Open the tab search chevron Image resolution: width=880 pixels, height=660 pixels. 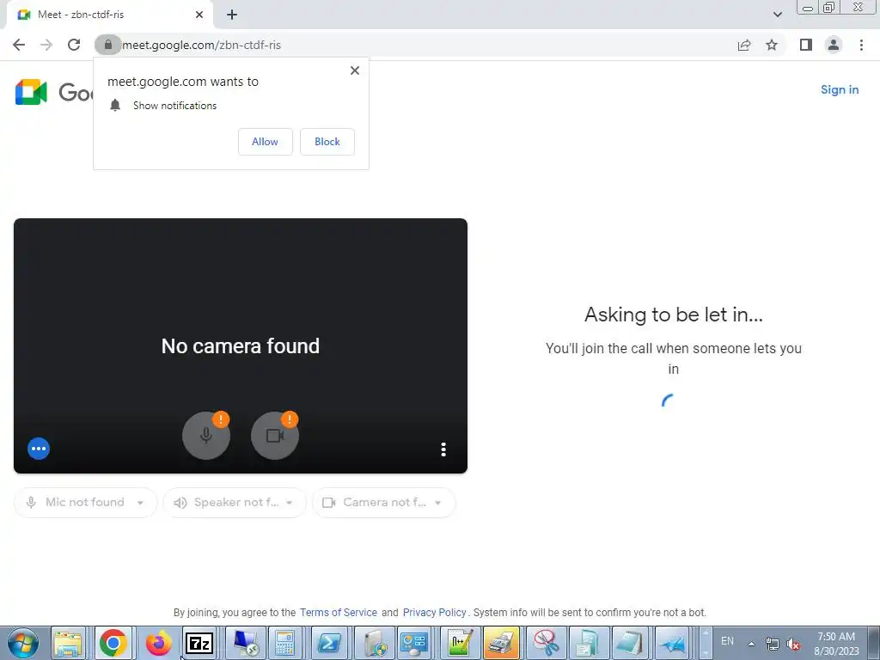tap(777, 15)
